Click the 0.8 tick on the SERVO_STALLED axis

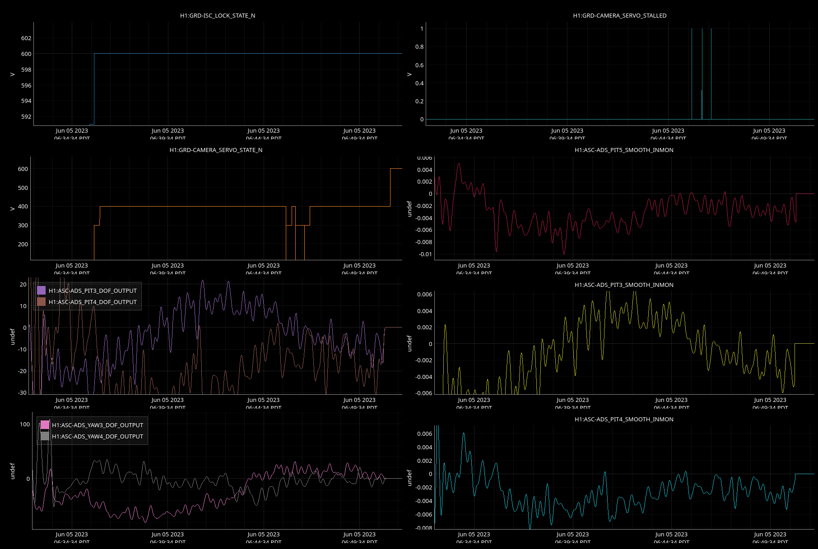pos(419,46)
